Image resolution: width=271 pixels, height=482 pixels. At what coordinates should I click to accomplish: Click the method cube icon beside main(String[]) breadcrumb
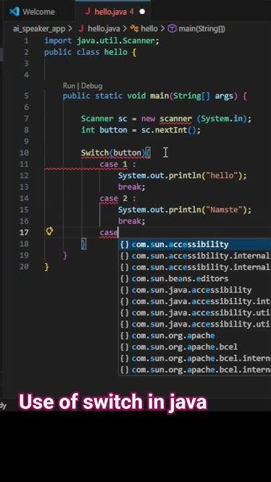173,29
